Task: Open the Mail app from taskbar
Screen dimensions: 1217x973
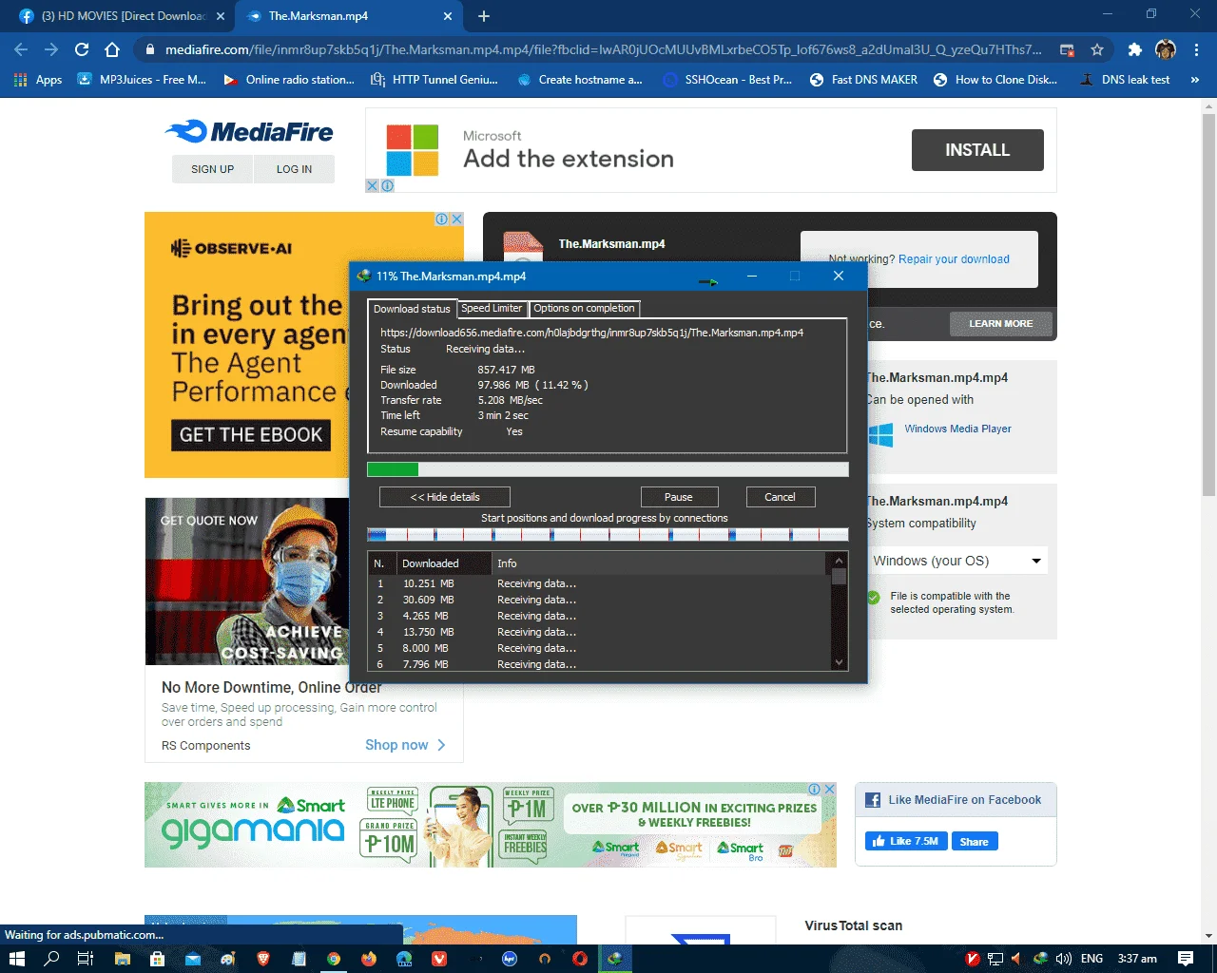Action: coord(193,959)
